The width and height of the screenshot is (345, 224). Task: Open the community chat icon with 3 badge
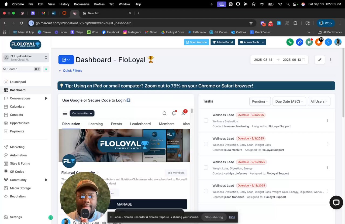click(x=184, y=113)
